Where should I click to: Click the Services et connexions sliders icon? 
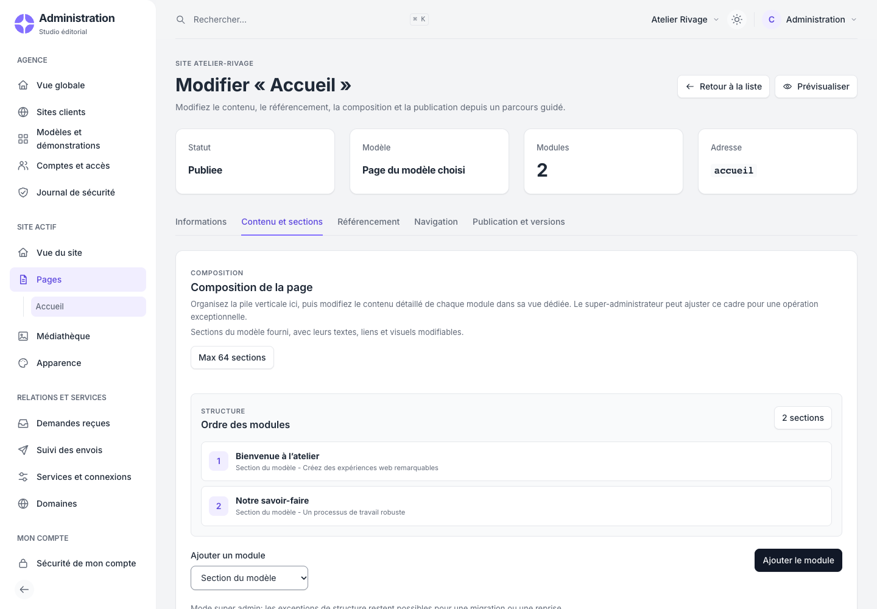[23, 477]
